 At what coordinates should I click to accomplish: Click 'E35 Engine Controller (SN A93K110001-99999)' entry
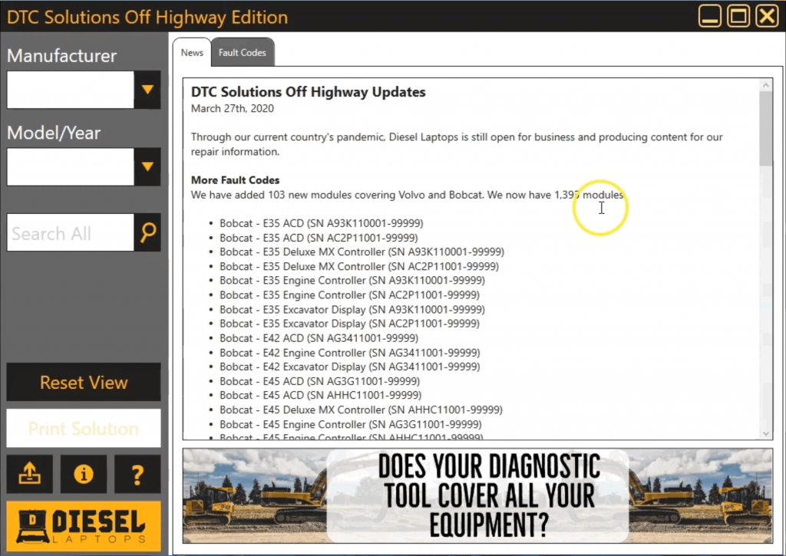pyautogui.click(x=352, y=281)
